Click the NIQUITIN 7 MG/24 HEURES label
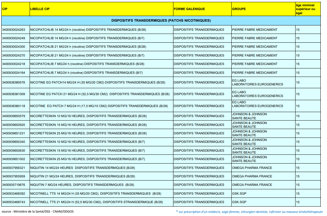 coord(82,185)
